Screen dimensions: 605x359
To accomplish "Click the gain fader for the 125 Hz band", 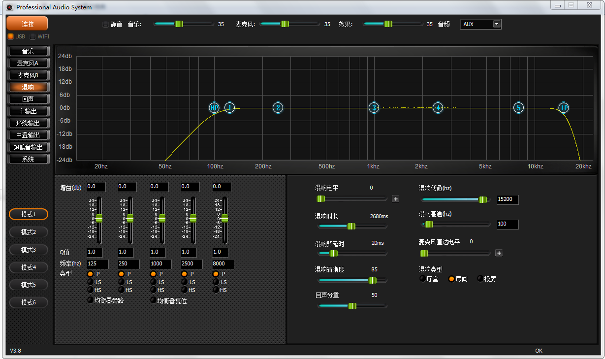I will [x=99, y=219].
